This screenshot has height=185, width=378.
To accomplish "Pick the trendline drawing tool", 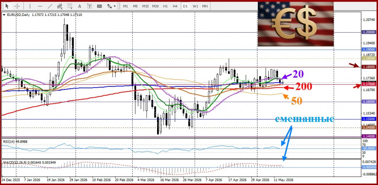I will coord(50,6).
